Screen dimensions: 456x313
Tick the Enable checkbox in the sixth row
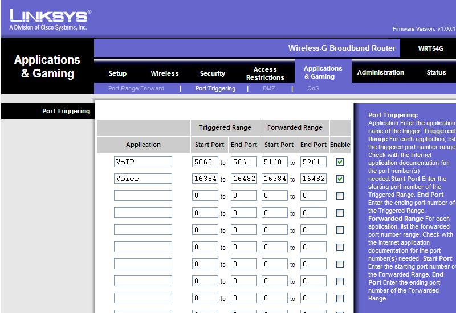click(340, 247)
